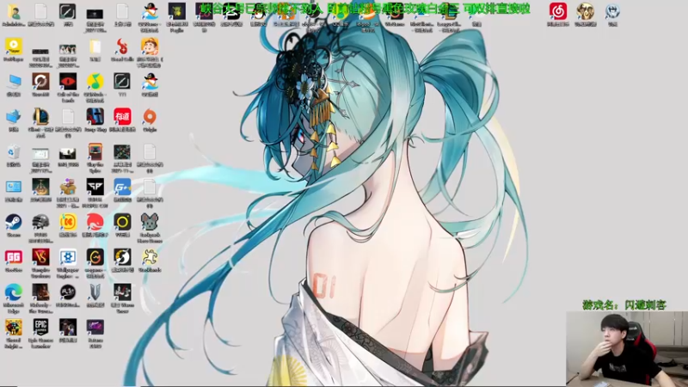Launch the cartoon boy orange game icon
Screen dimensions: 688x387
coord(150,46)
